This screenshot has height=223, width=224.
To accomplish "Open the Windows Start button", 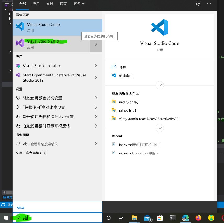I will (6, 218).
